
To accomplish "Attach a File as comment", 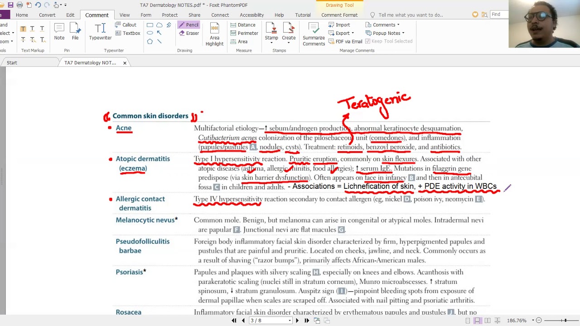I will [75, 32].
